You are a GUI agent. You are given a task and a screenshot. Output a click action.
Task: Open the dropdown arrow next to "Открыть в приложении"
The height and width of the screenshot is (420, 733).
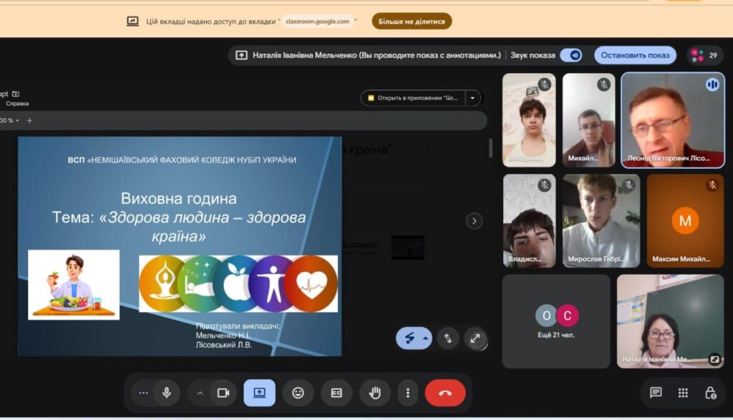(472, 97)
